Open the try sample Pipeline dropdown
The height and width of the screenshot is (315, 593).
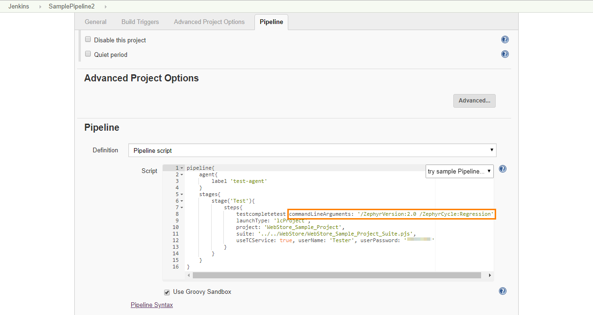tap(459, 171)
